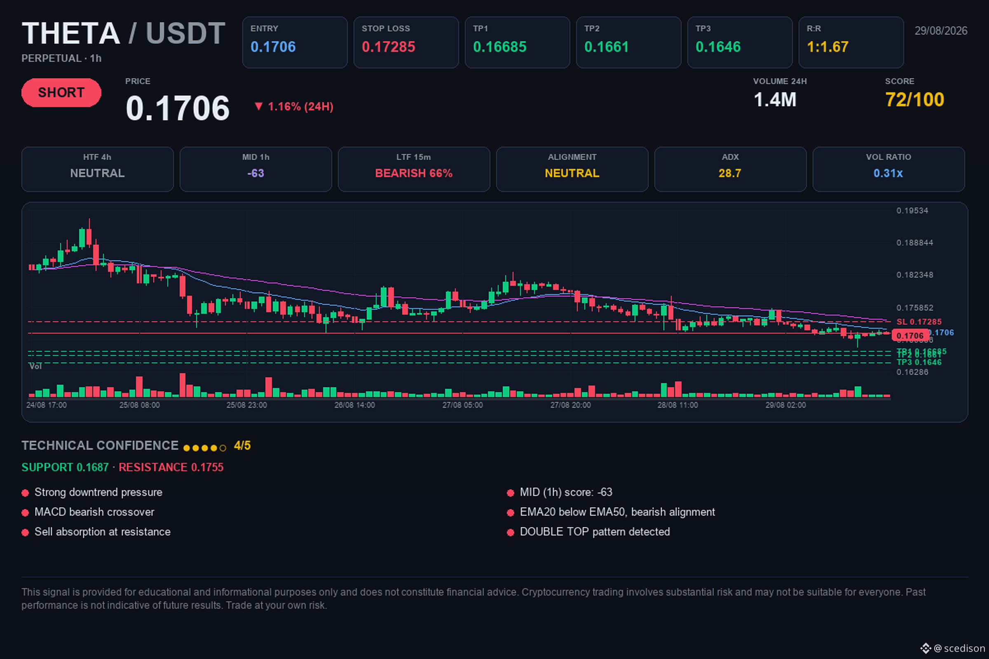
Task: Click the red down-triangle change indicator
Action: click(259, 106)
